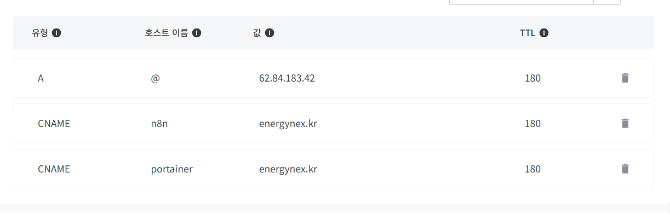Click the @ host name
The width and height of the screenshot is (670, 219).
click(x=155, y=78)
